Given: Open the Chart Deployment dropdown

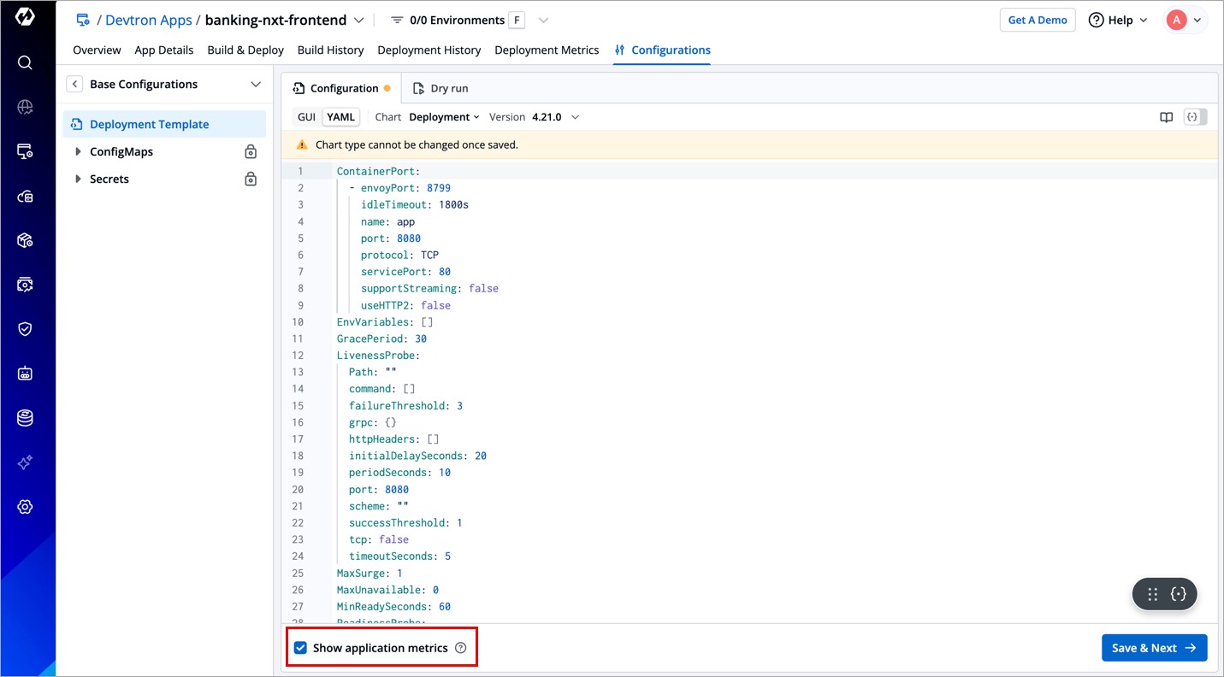Looking at the screenshot, I should tap(444, 117).
